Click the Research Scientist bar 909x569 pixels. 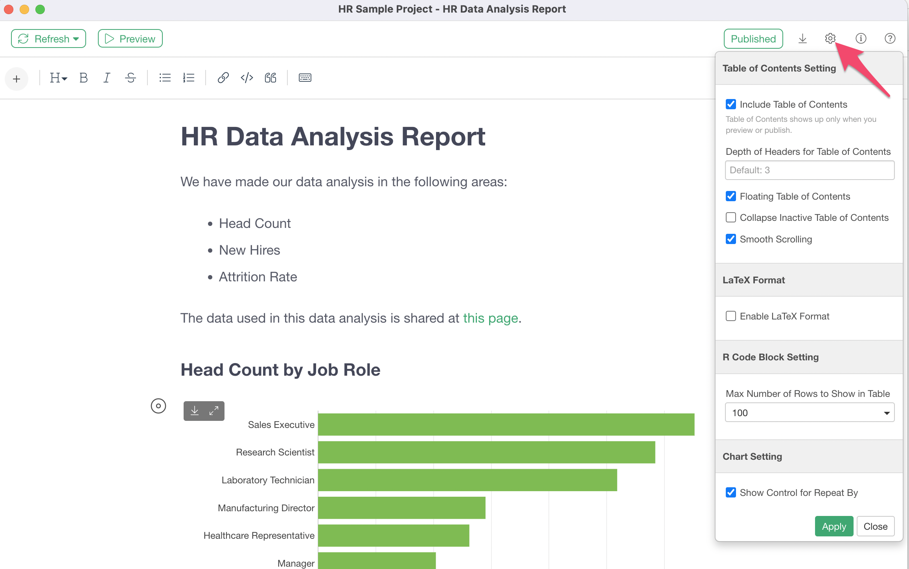(486, 452)
